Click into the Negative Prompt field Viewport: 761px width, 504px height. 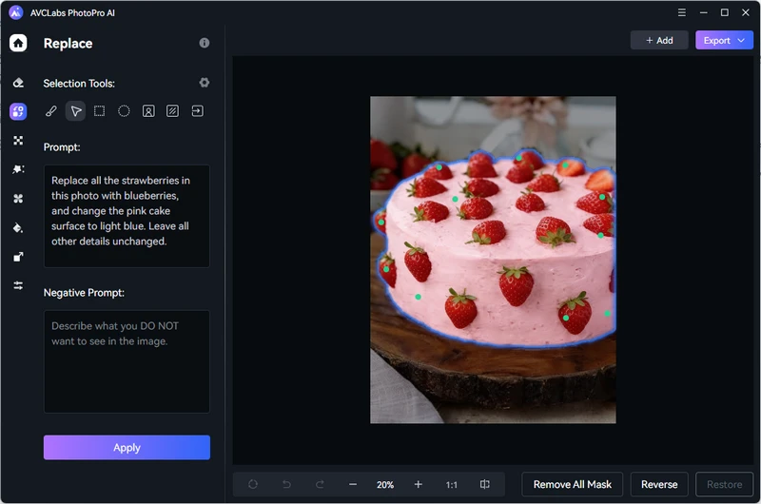pos(127,361)
